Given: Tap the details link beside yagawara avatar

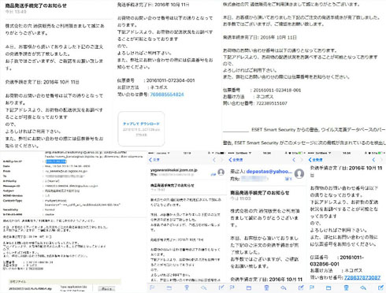Looking at the screenshot, I should 213,174.
